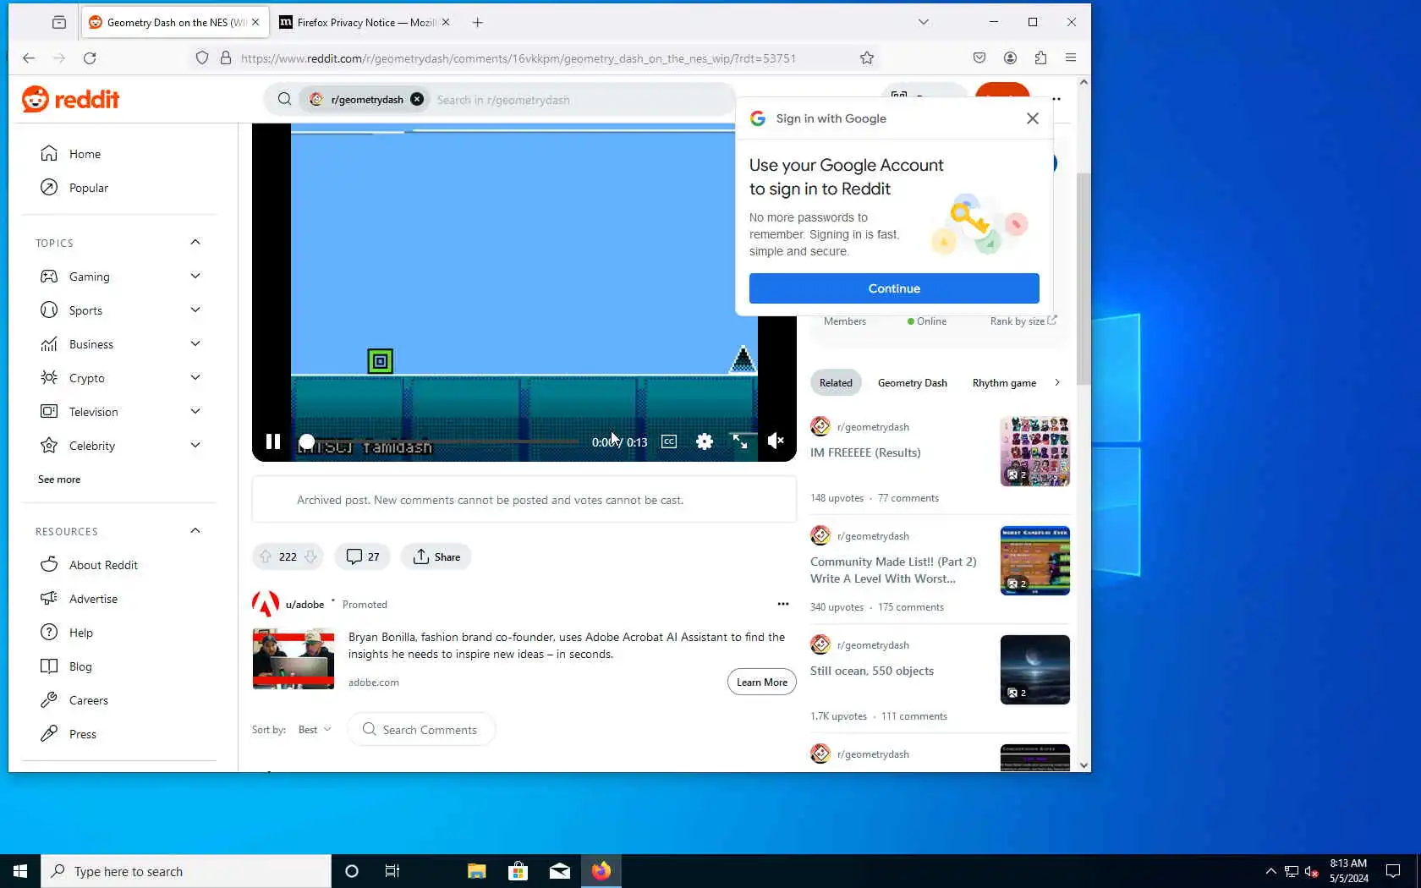
Task: Open video settings gear
Action: pyautogui.click(x=705, y=441)
